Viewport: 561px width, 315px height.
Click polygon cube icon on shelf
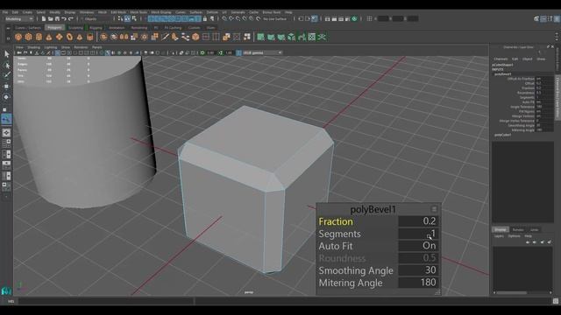click(x=28, y=37)
